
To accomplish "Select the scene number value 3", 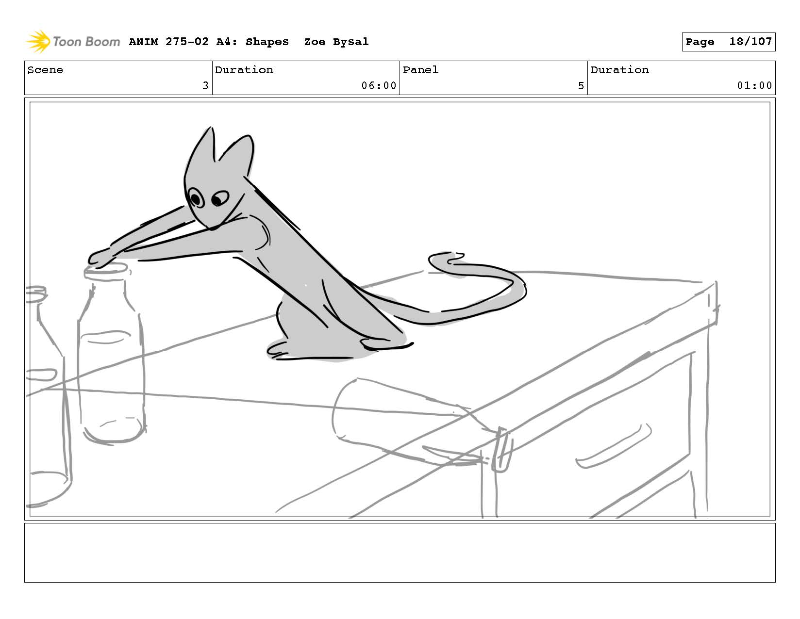I will pos(205,86).
